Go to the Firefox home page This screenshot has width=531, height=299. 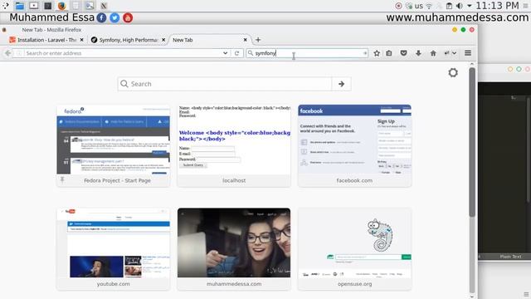click(x=433, y=53)
